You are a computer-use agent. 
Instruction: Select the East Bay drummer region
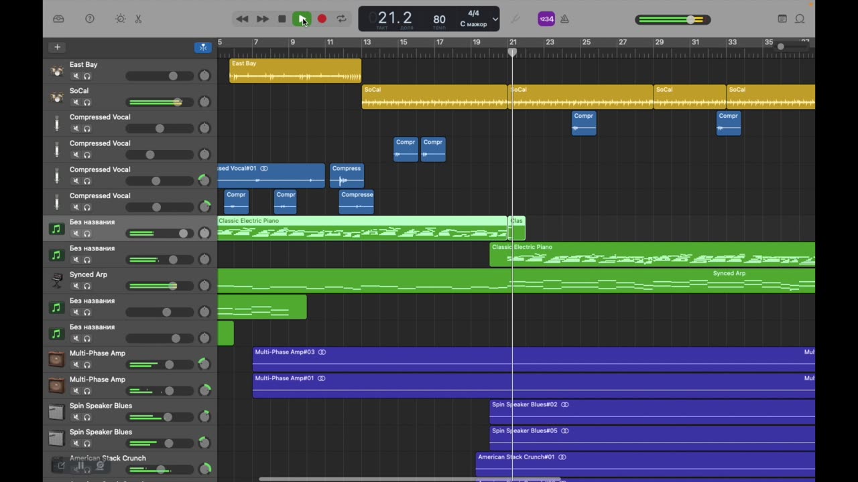coord(295,70)
